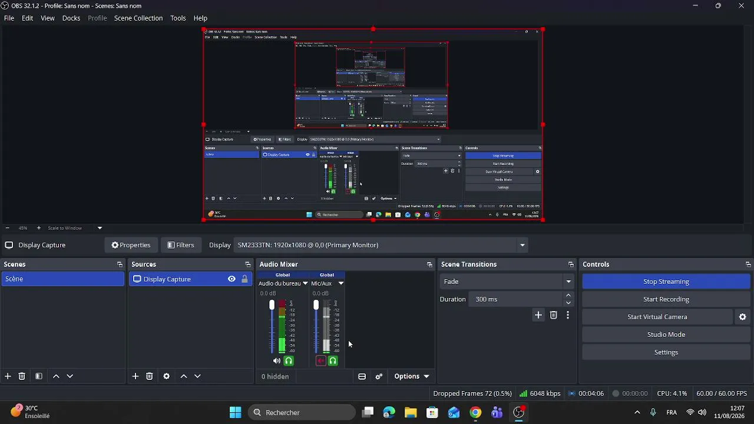Move source down in Sources dock

pos(197,376)
